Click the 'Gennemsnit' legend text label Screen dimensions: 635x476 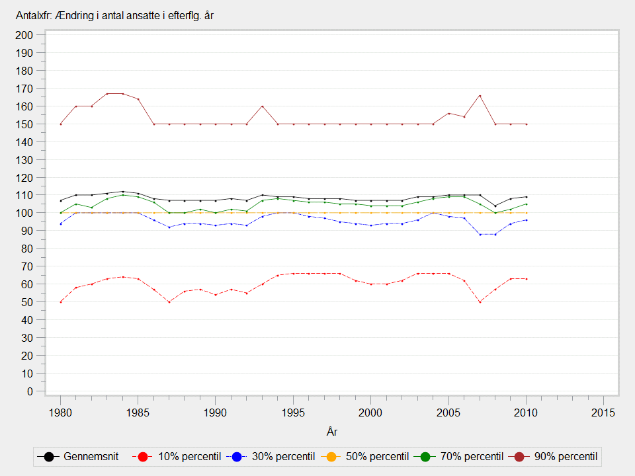tap(89, 457)
